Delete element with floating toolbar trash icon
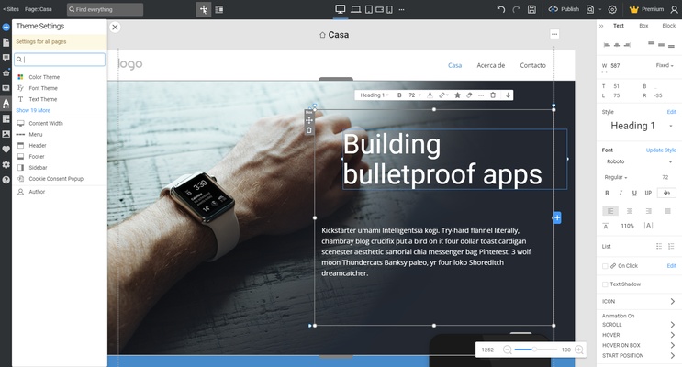This screenshot has width=682, height=367. pyautogui.click(x=493, y=95)
